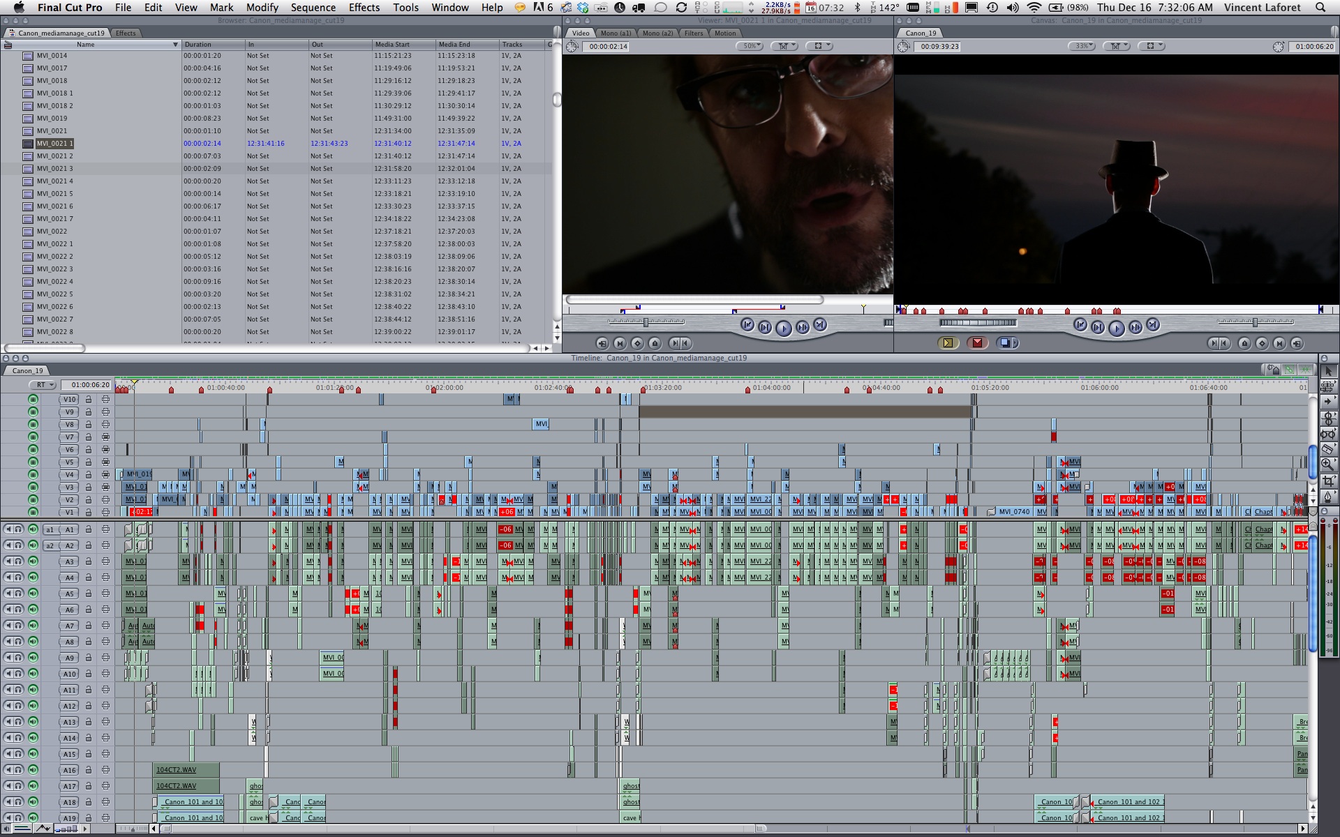The height and width of the screenshot is (837, 1340).
Task: Open the Viewer playhead sync pop-up
Action: [x=785, y=46]
